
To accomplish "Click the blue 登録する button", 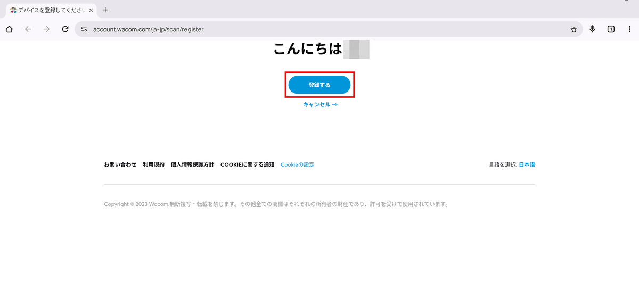I will 319,85.
